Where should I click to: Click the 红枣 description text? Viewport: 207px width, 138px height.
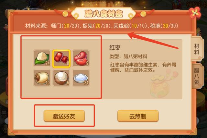pyautogui.click(x=143, y=67)
